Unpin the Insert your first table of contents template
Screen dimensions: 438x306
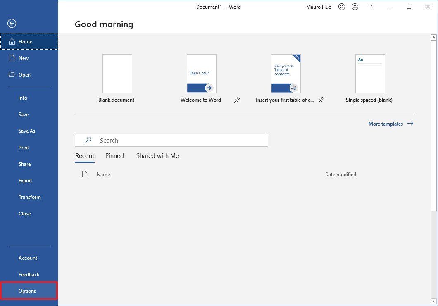coord(321,100)
